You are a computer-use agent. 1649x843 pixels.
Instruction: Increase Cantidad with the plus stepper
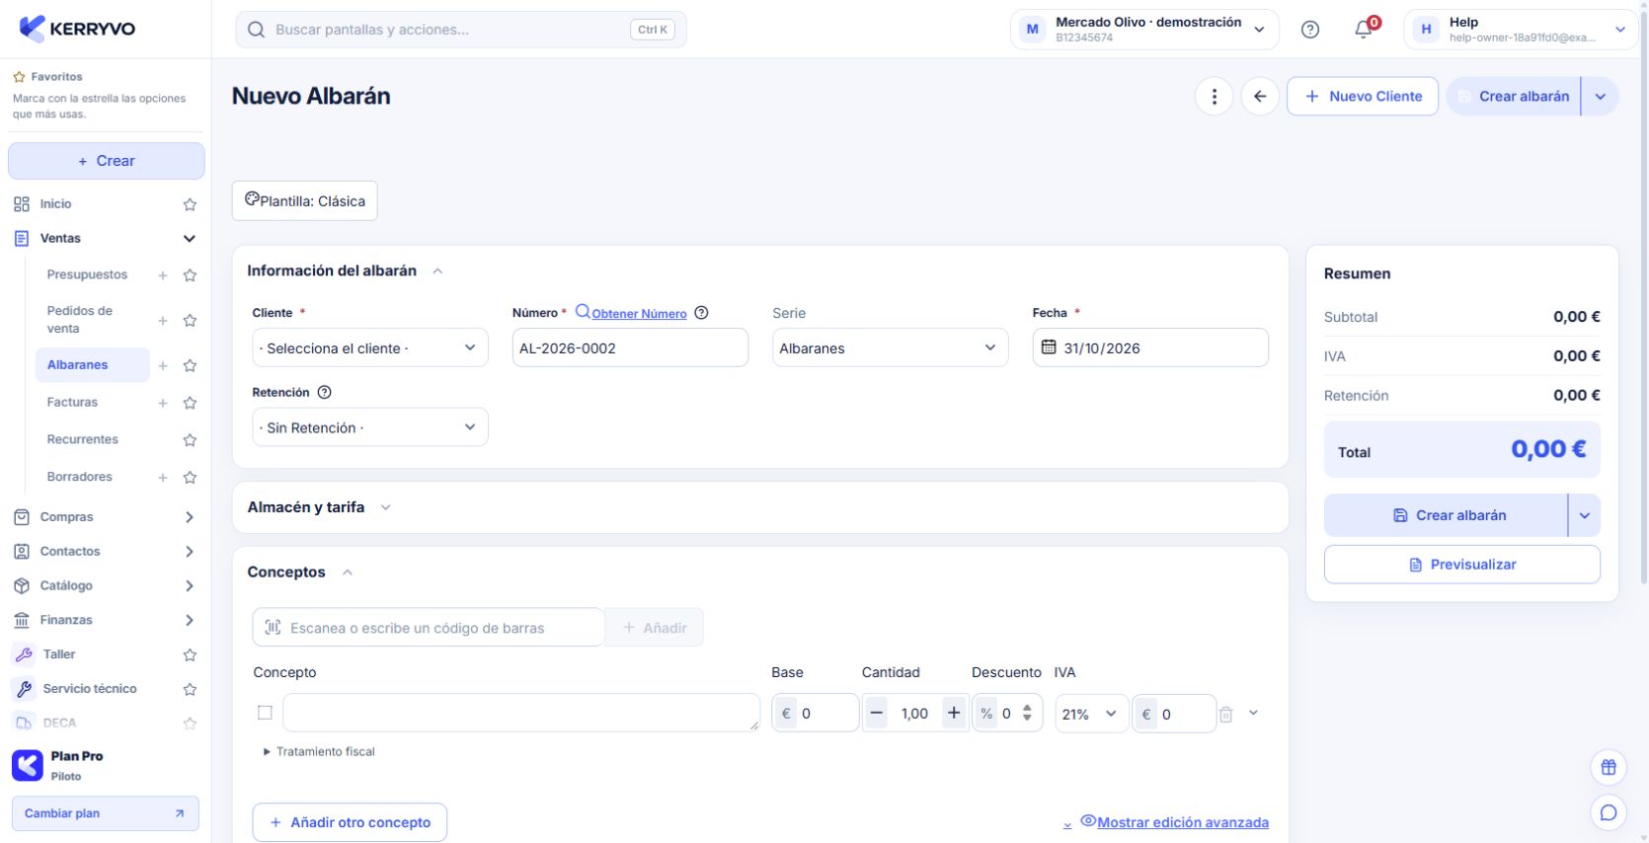(x=954, y=713)
